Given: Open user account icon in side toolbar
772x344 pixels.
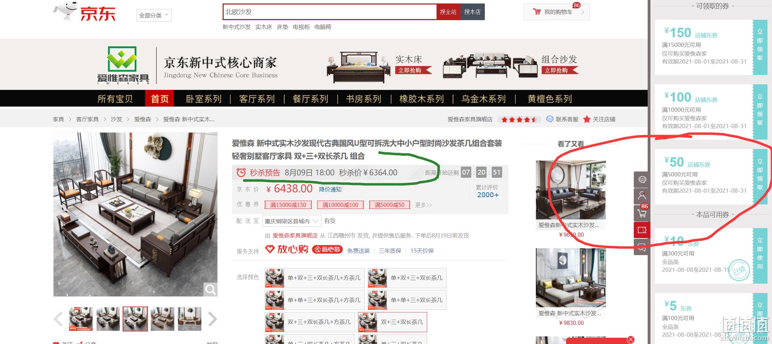Looking at the screenshot, I should tap(642, 196).
